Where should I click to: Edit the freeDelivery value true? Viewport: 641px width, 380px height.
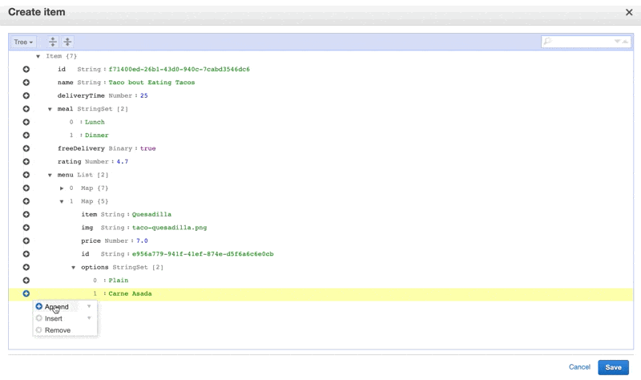pyautogui.click(x=147, y=148)
